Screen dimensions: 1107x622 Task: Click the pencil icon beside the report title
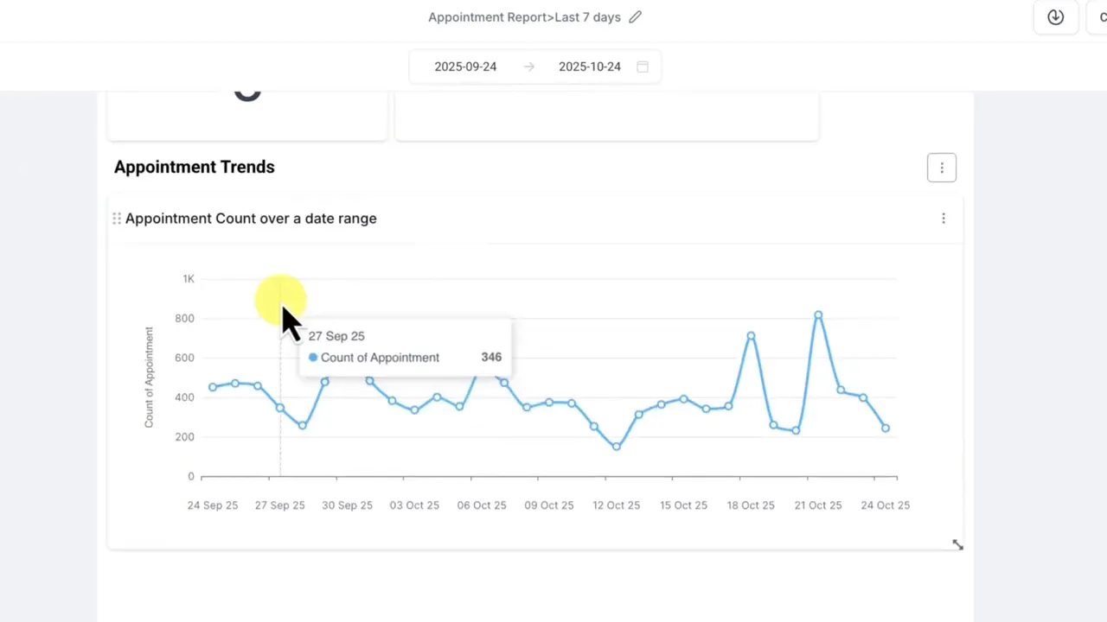(635, 17)
